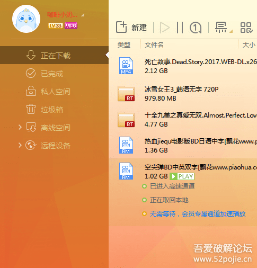
Task: Start download with the play toolbar icon
Action: (x=165, y=28)
